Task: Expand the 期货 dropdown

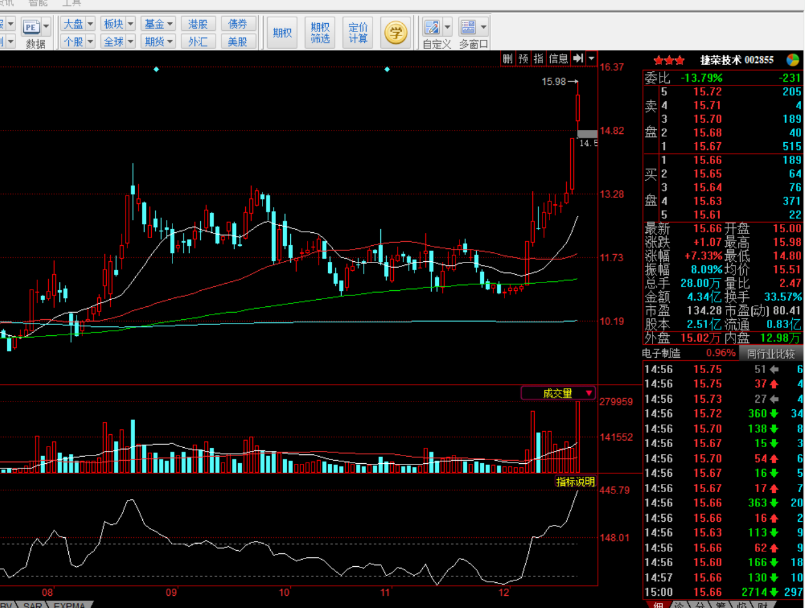Action: [171, 42]
